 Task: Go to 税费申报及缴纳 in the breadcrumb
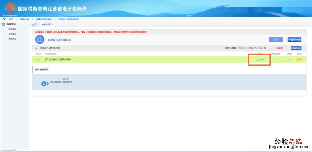(x=44, y=19)
